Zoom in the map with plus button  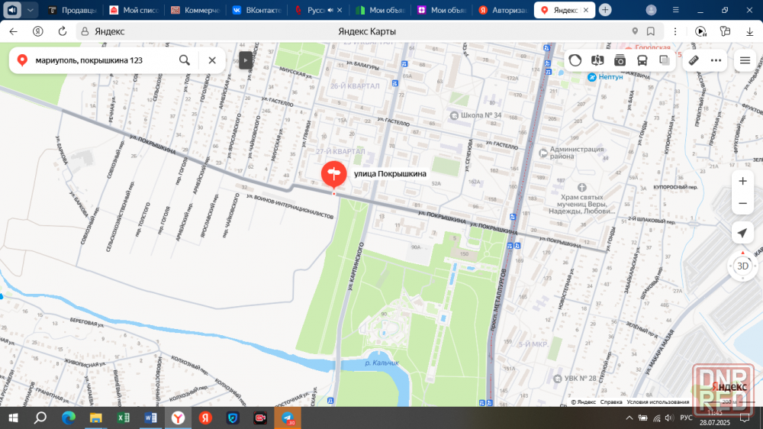point(742,182)
